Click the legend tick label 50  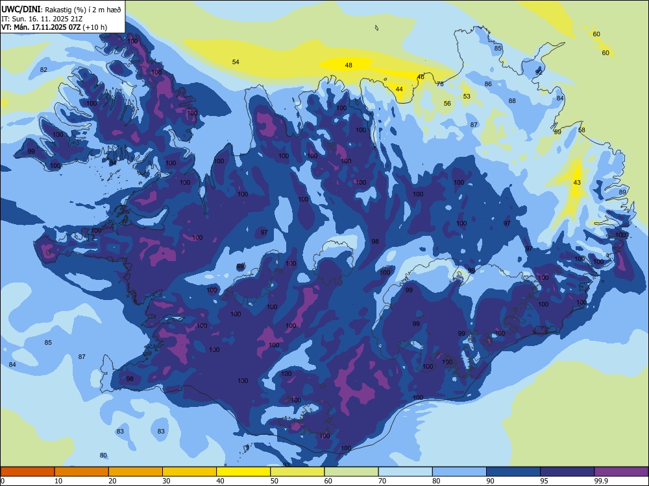coord(275,481)
